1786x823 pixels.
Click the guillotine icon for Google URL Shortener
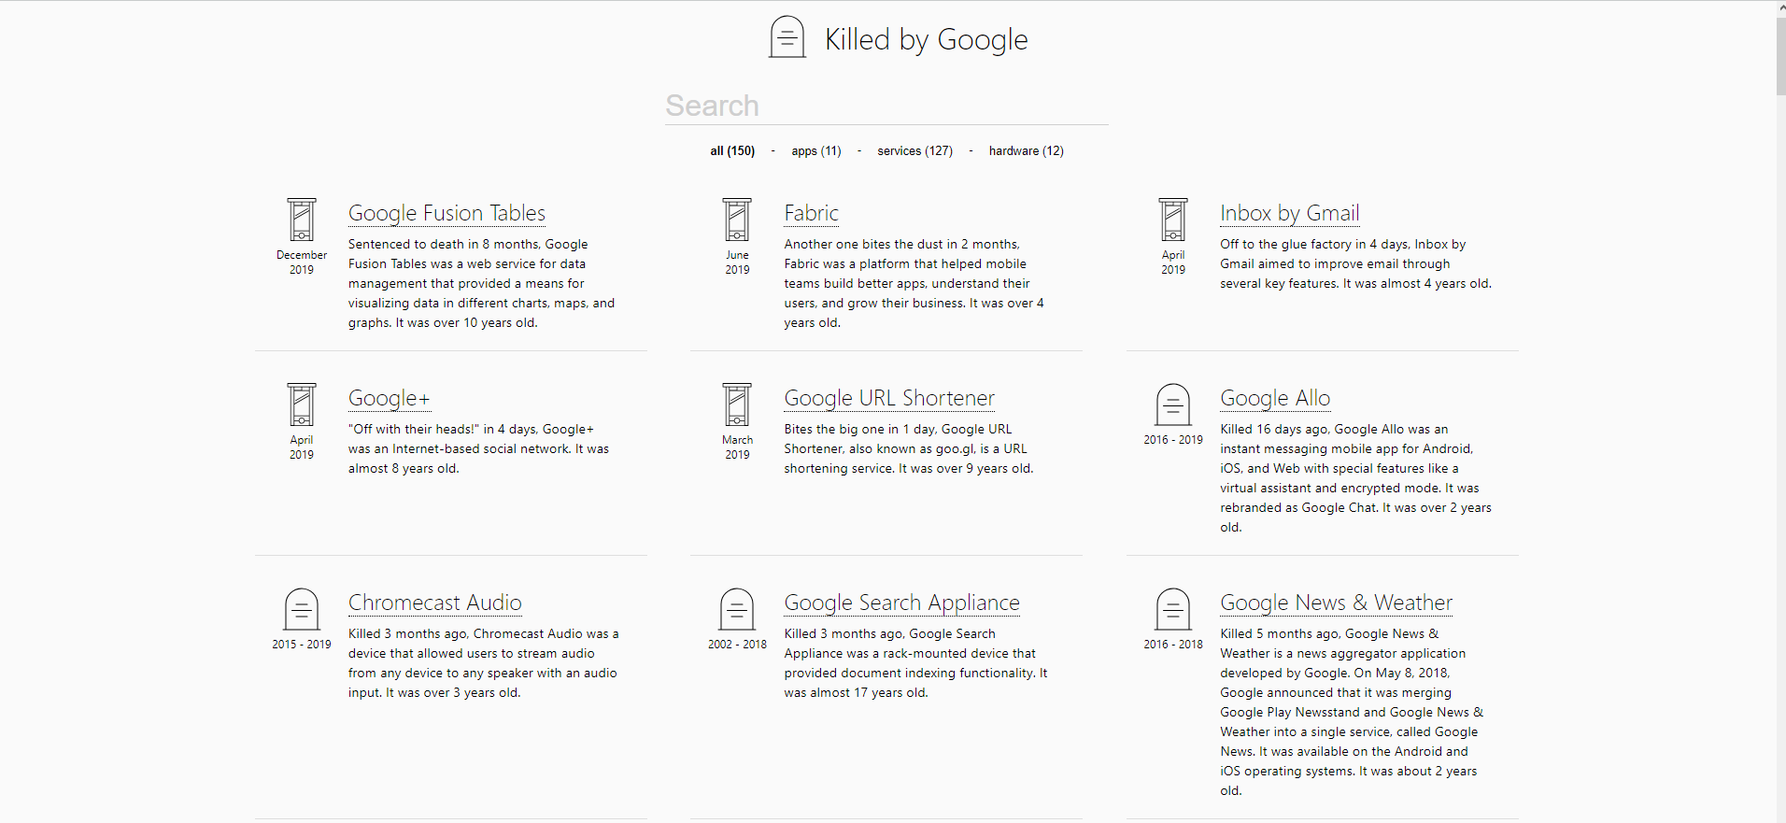(737, 404)
